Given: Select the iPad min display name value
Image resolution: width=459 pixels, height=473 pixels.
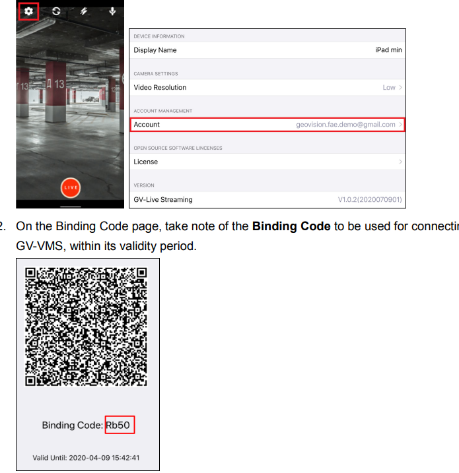Looking at the screenshot, I should click(x=388, y=50).
